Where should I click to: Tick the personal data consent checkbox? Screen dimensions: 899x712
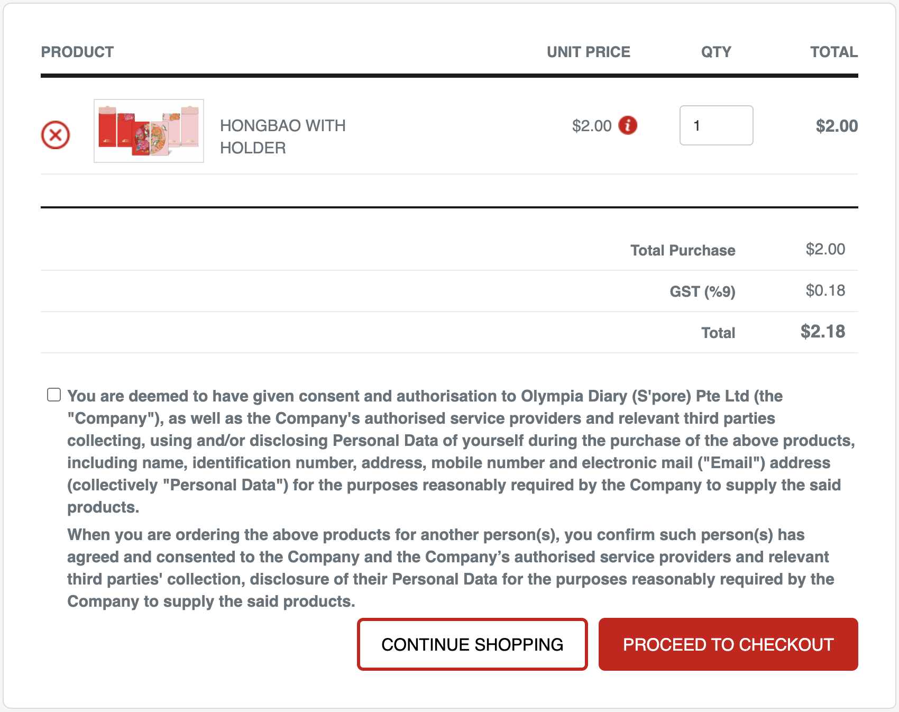pos(54,395)
